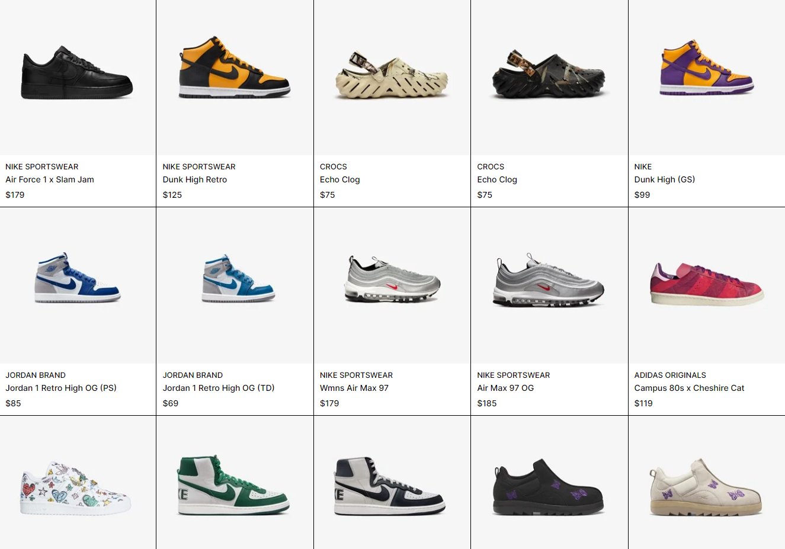
Task: Click the Air Force 1 x Slam Jam title
Action: click(x=50, y=179)
